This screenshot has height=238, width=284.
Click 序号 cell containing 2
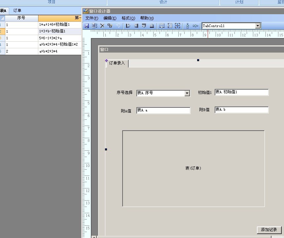21,51
